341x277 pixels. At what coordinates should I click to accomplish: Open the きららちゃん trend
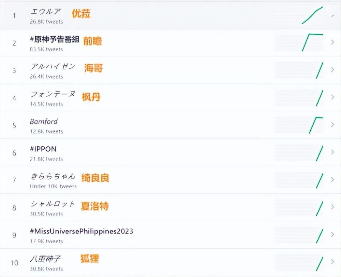pos(53,176)
